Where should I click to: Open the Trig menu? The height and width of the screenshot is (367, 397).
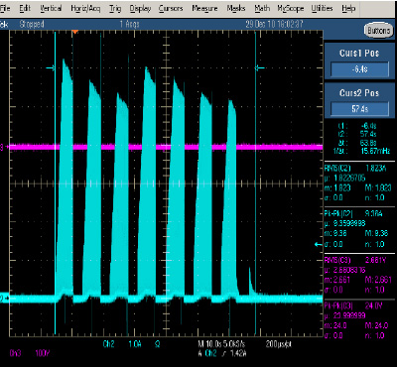pyautogui.click(x=115, y=9)
